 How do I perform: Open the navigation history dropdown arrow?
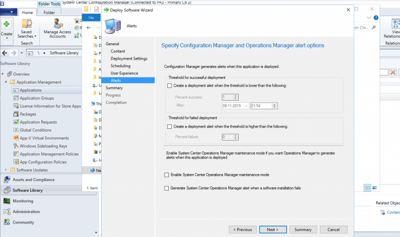click(x=22, y=53)
